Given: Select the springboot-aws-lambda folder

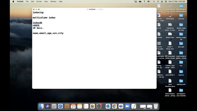Looking at the screenshot, I should pyautogui.click(x=181, y=92).
